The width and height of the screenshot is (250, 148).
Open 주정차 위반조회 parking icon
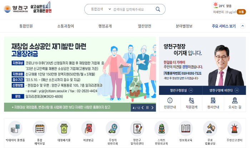pyautogui.click(x=113, y=128)
